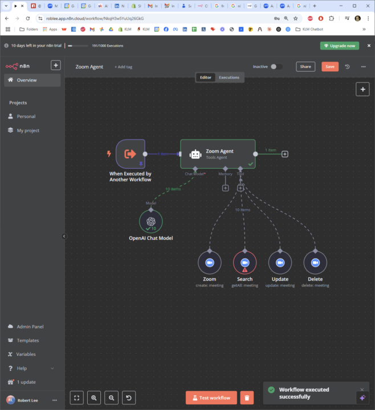Click the red trash delete button
The width and height of the screenshot is (375, 410).
click(x=247, y=397)
